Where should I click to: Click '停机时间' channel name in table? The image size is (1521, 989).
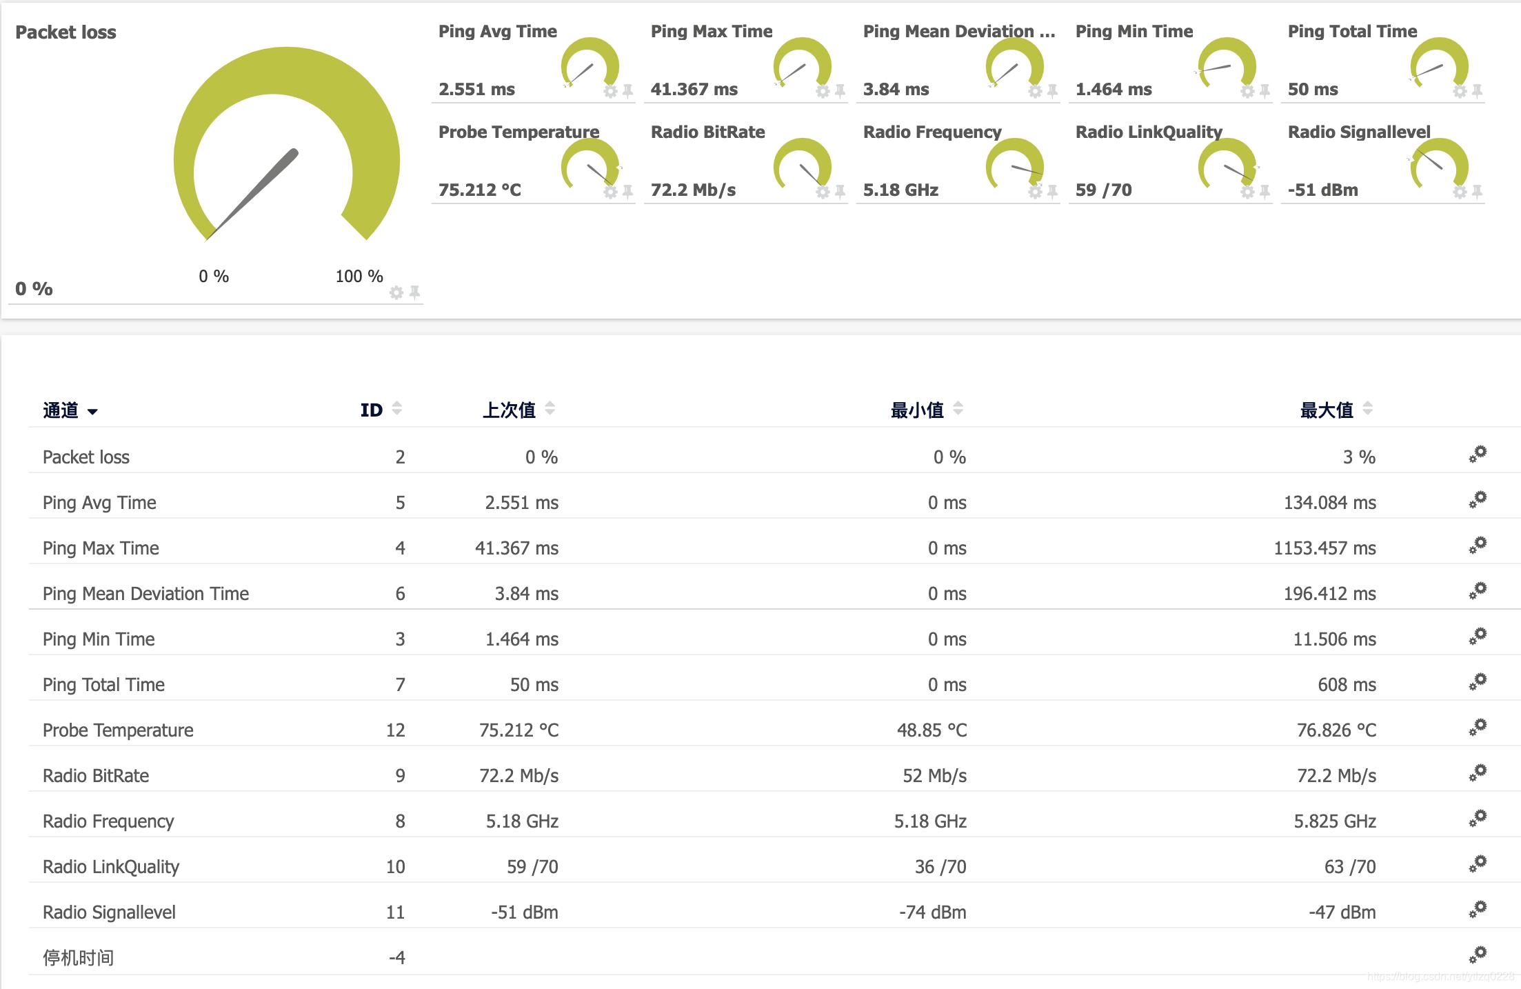click(78, 958)
